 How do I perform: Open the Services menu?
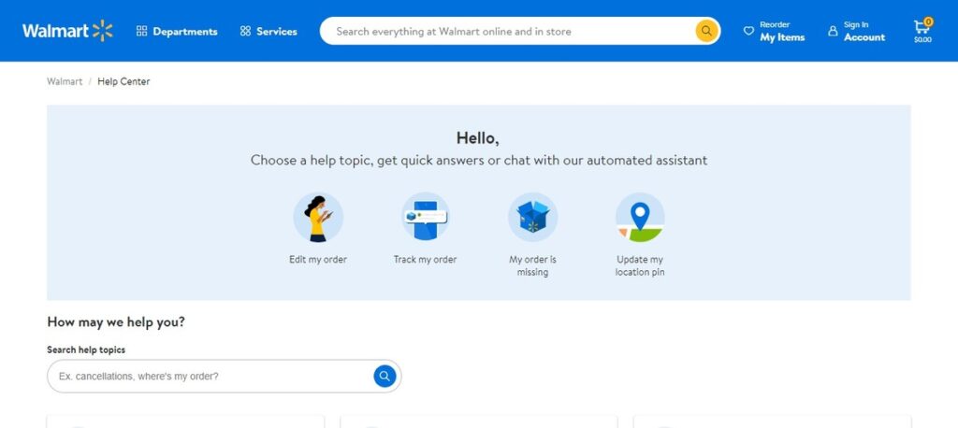[x=269, y=31]
